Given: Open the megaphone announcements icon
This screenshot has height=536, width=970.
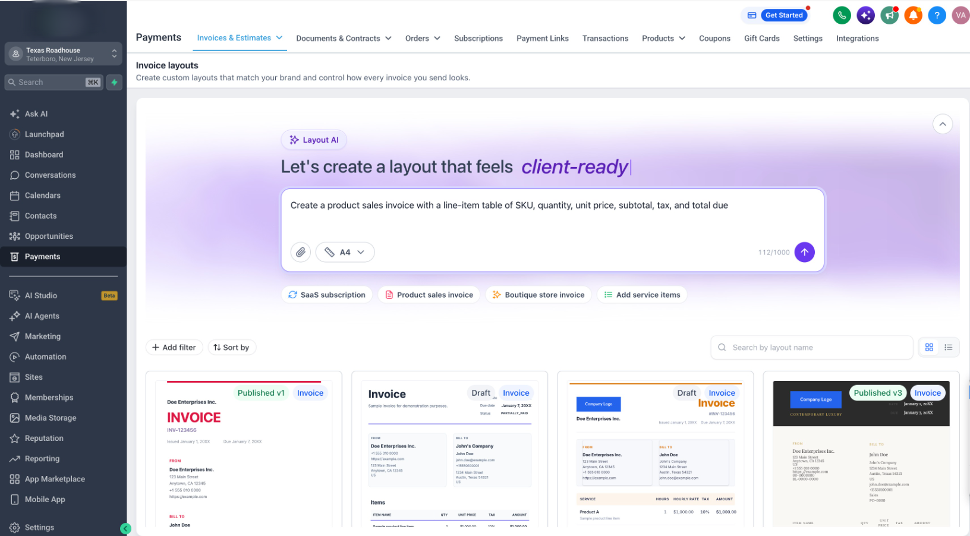Looking at the screenshot, I should 889,15.
